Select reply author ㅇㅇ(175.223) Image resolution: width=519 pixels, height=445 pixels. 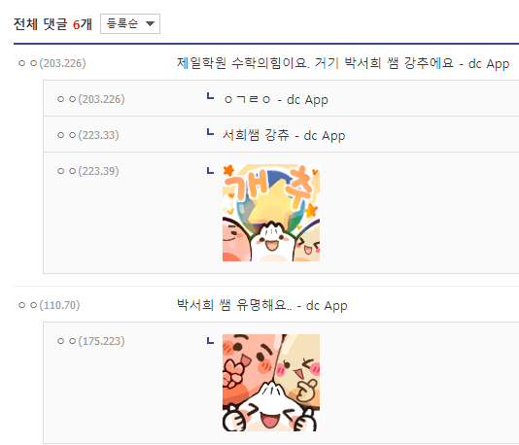coord(91,341)
